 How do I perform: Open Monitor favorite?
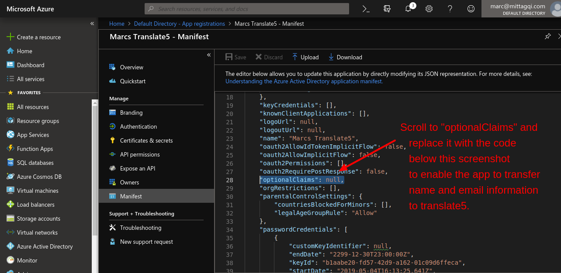22,260
